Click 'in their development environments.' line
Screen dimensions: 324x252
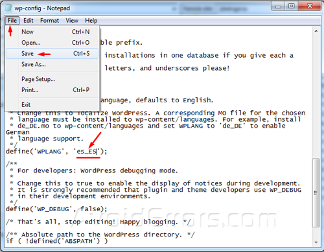click(84, 196)
